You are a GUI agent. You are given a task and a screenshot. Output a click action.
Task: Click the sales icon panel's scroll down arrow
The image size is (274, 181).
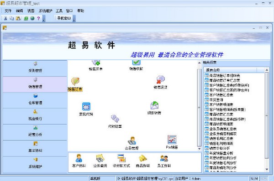pyautogui.click(x=200, y=149)
